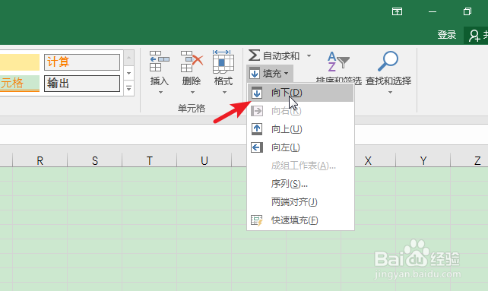Select column X header
Viewport: 488px width, 291px height.
[368, 160]
